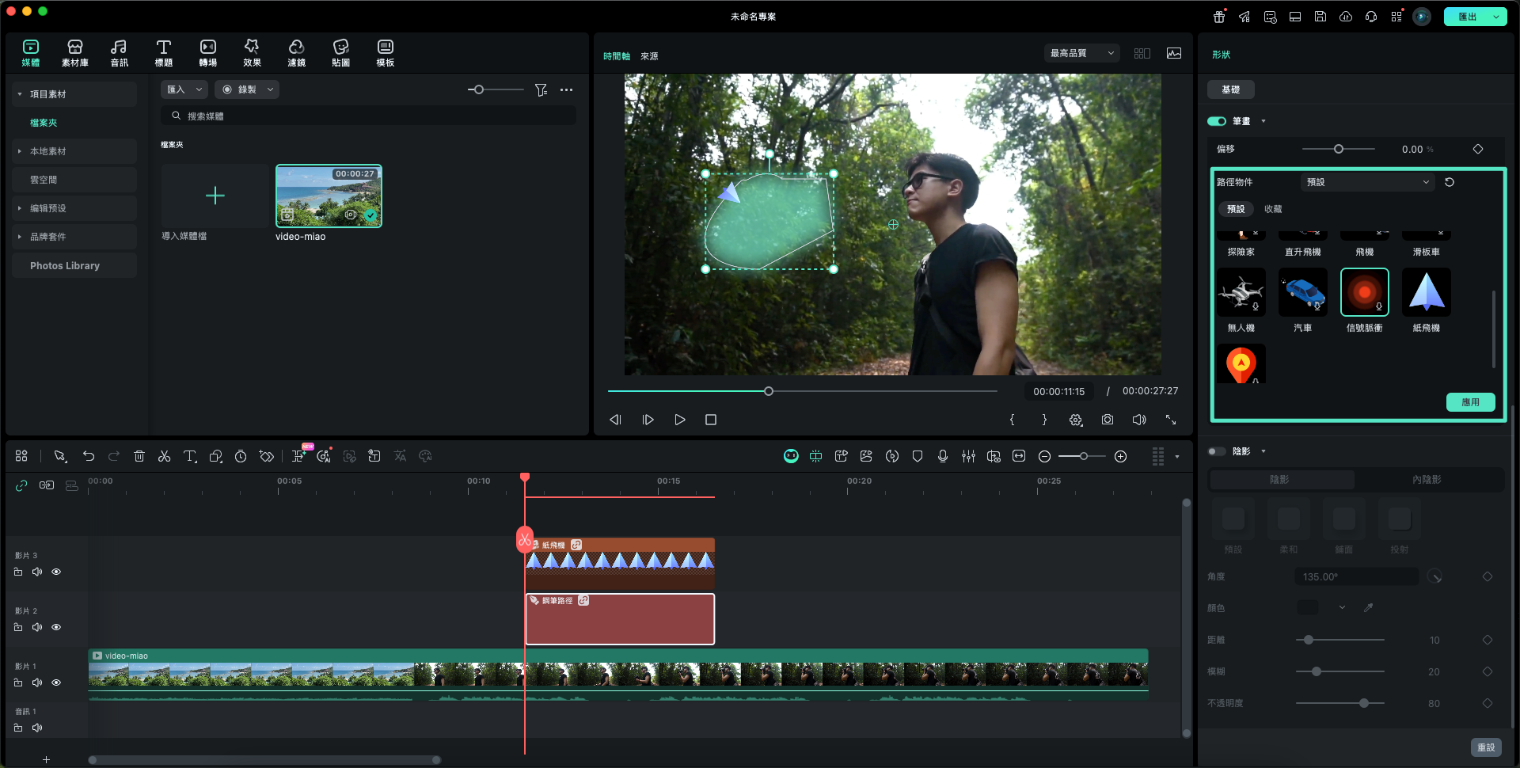This screenshot has width=1520, height=768.
Task: Select the 紙飛機 paper plane preset
Action: 1426,293
